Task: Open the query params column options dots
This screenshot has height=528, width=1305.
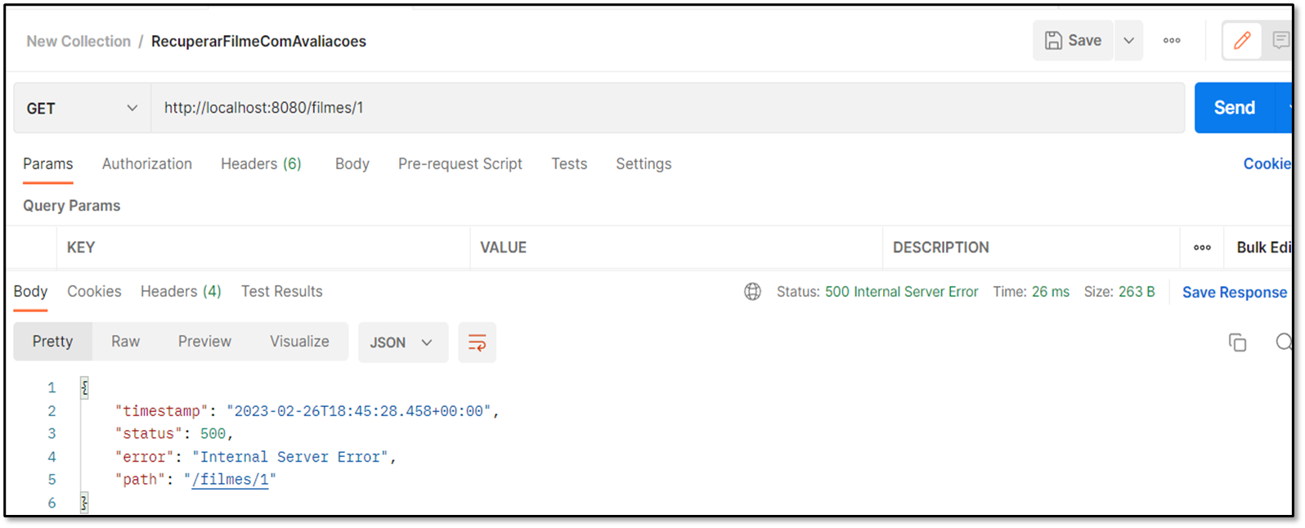Action: click(x=1202, y=248)
